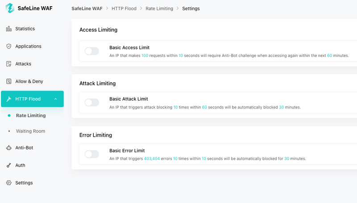
Task: Go to HTTP Flood breadcrumb link
Action: tap(124, 8)
